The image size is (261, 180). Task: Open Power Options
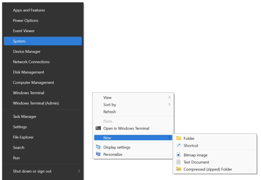43,20
